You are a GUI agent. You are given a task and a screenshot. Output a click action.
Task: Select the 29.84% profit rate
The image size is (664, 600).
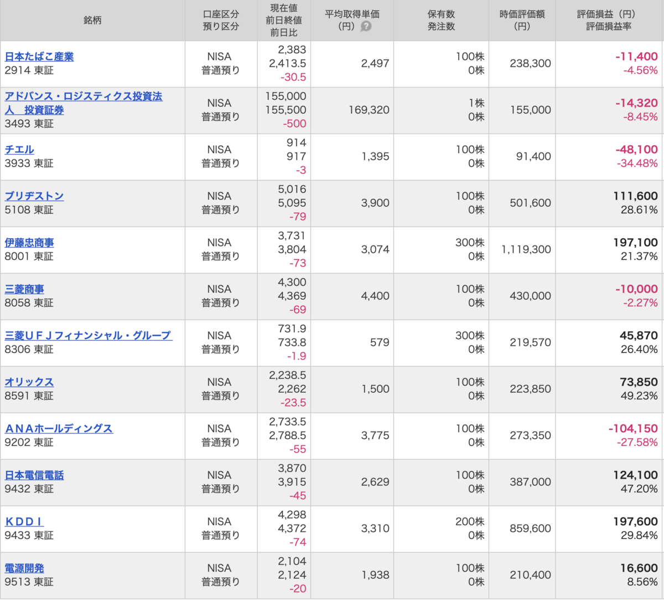pyautogui.click(x=639, y=536)
